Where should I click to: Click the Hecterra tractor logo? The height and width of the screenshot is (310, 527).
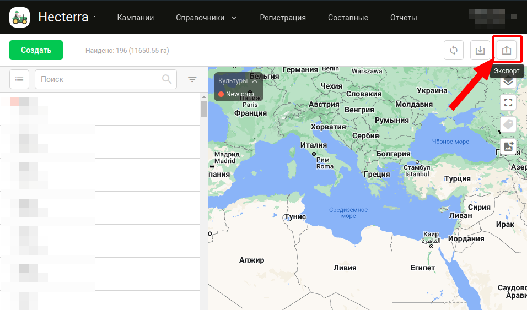(20, 18)
